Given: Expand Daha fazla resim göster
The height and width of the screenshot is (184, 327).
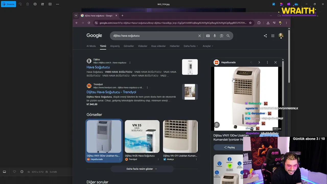Looking at the screenshot, I should click(x=142, y=169).
